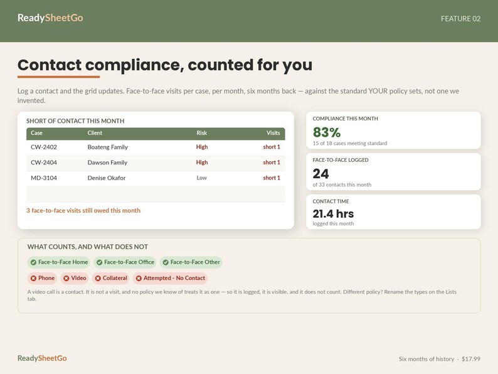Click 'Six months of history · $17.99' footer text
The image size is (498, 374).
coord(440,359)
